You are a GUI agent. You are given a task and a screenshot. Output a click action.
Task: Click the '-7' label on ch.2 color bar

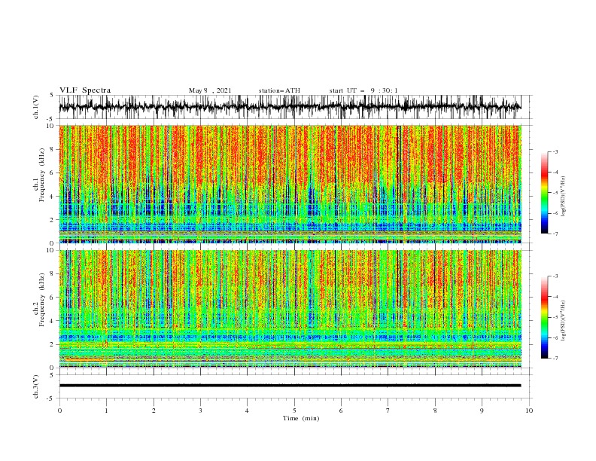tap(555, 358)
